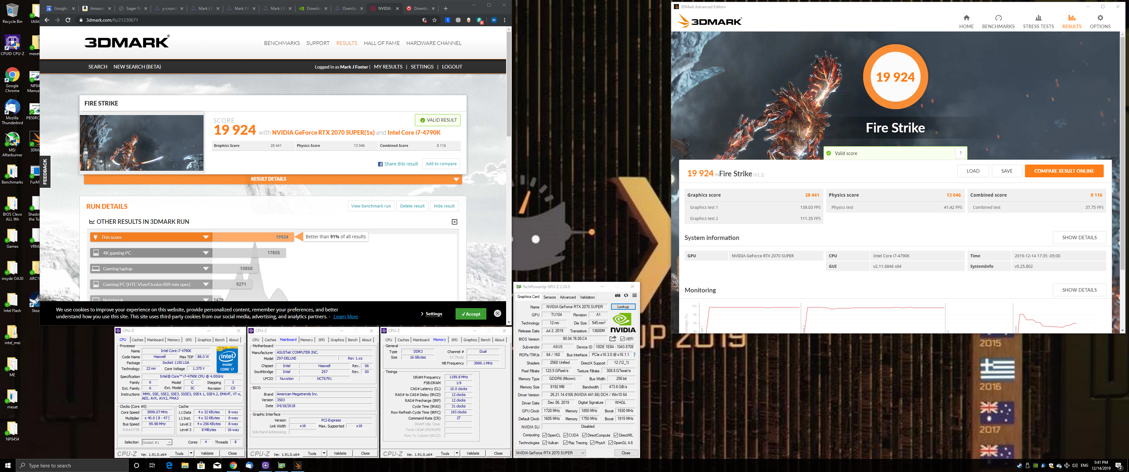
Task: Click the Facebook share icon
Action: click(x=380, y=164)
